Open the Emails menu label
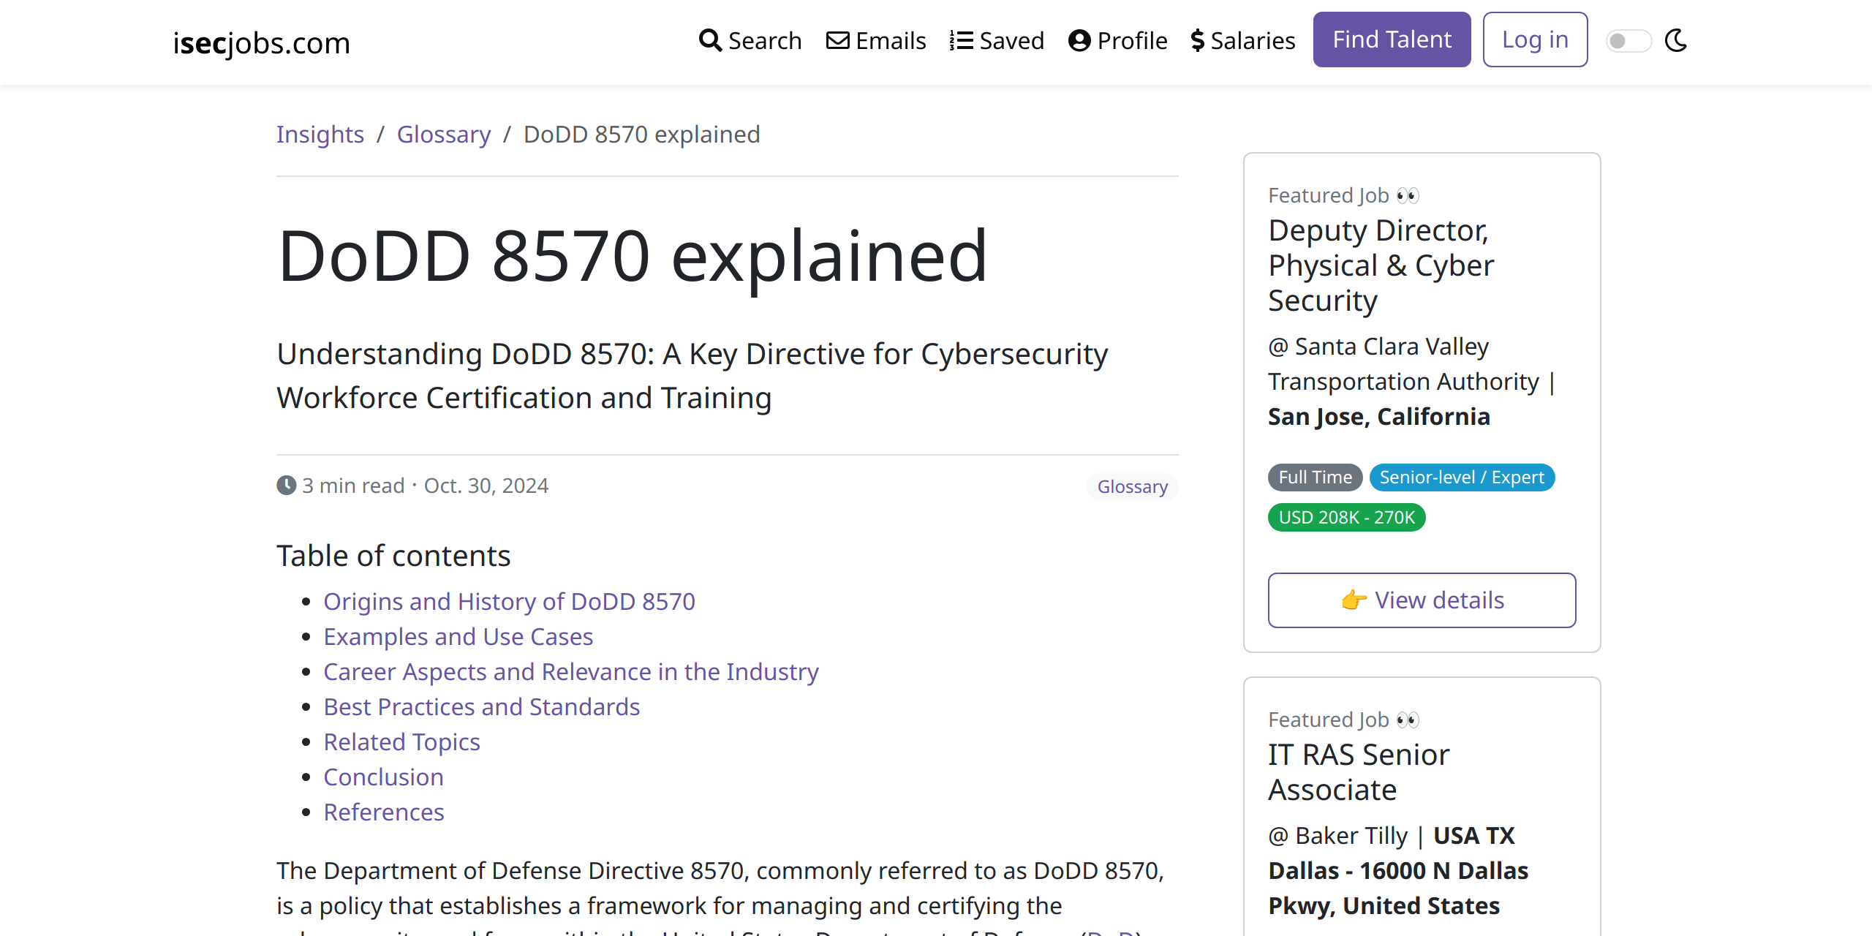 point(891,40)
